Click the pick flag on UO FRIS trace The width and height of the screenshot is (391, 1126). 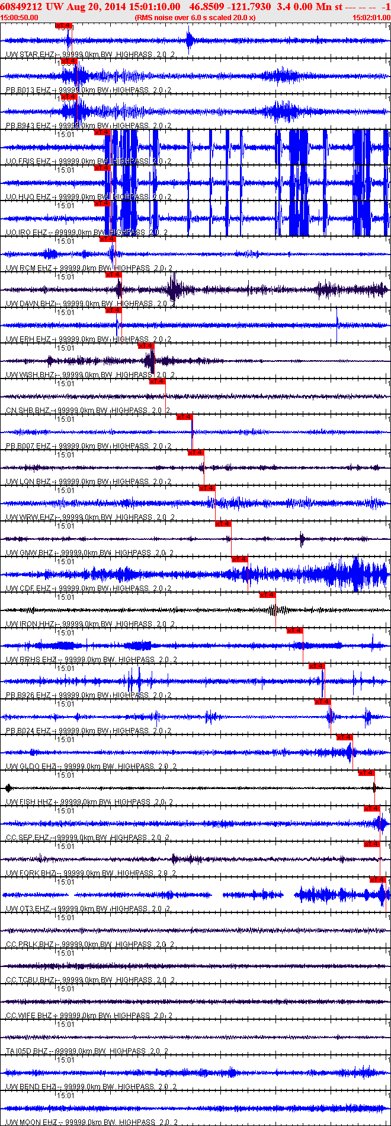(102, 132)
